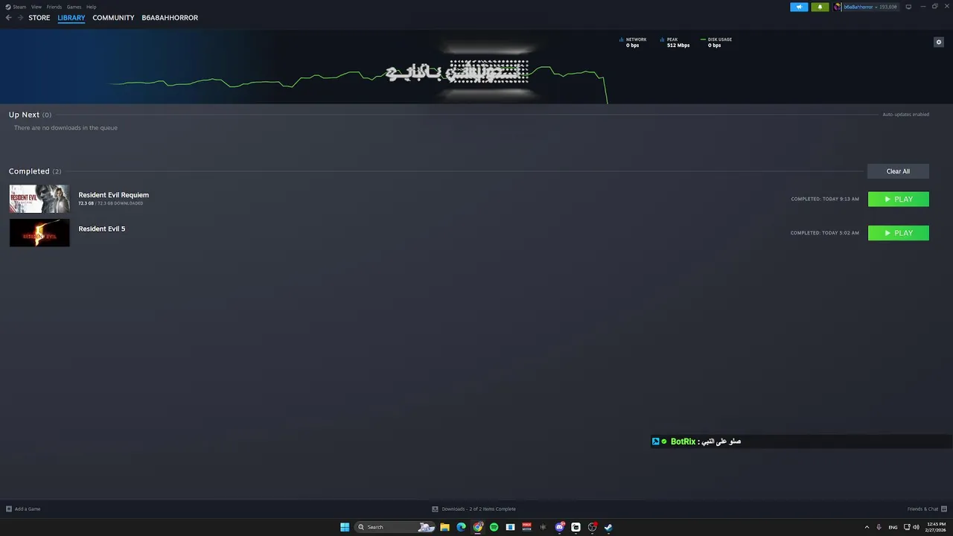Open the Steam menu

[16, 7]
